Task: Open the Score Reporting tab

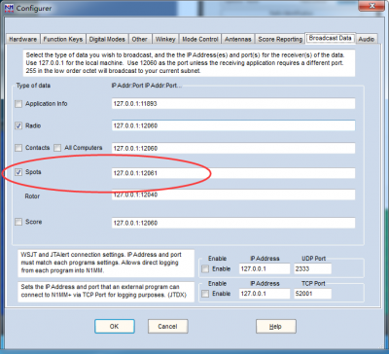Action: tap(280, 39)
